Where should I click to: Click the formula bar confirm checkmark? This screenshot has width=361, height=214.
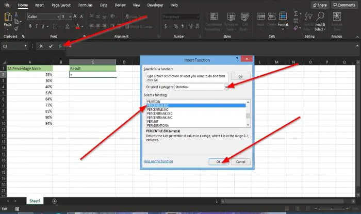pos(51,46)
